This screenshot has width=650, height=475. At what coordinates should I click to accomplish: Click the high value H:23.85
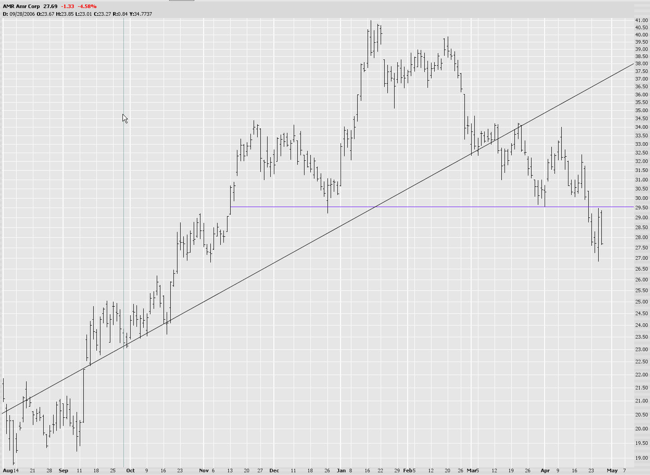click(x=64, y=14)
